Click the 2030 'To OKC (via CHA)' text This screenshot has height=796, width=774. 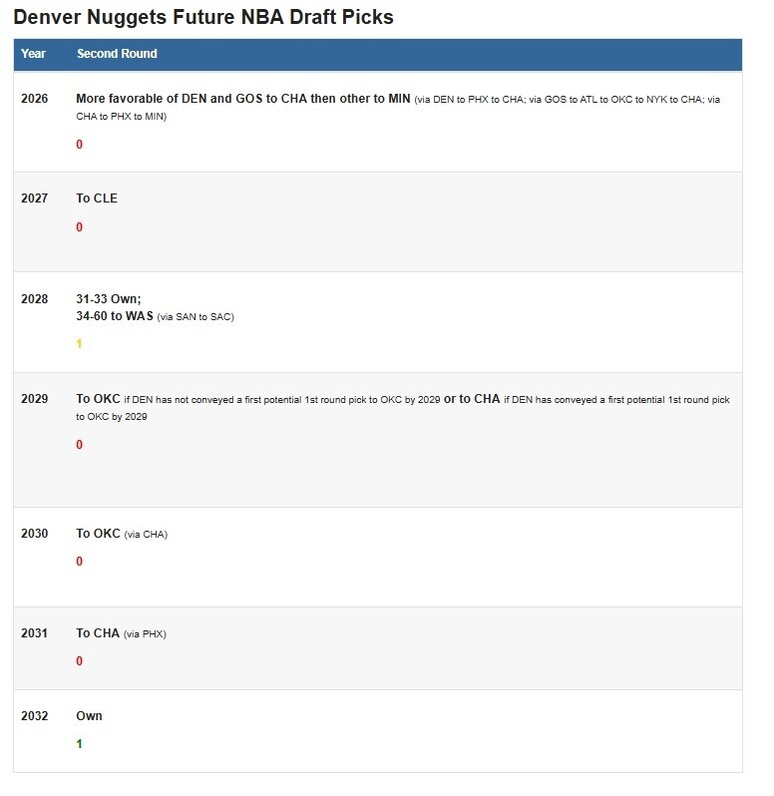coord(122,534)
